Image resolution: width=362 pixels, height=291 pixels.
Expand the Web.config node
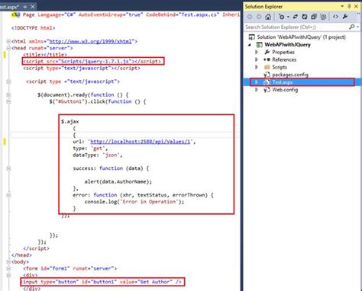pyautogui.click(x=257, y=90)
